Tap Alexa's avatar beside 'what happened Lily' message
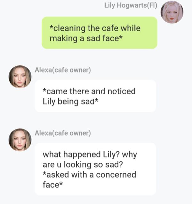The width and height of the screenshot is (192, 204). click(20, 140)
